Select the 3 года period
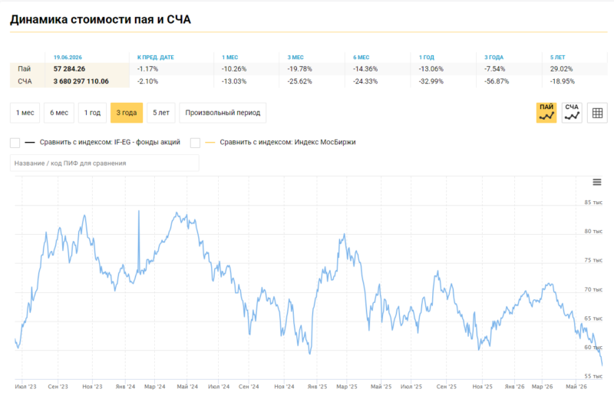This screenshot has width=614, height=399. pyautogui.click(x=127, y=113)
